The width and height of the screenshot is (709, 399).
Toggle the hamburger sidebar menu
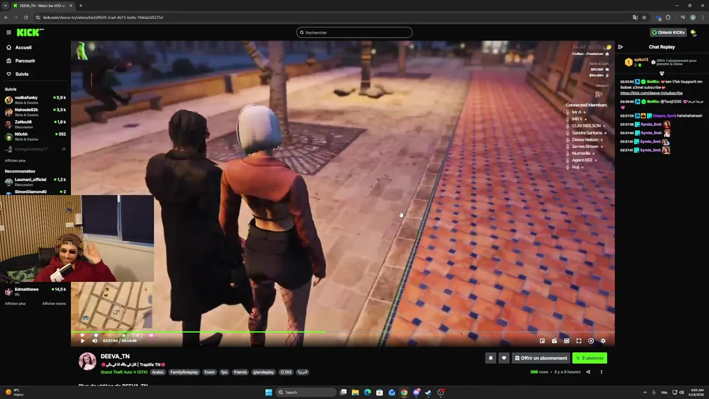point(9,32)
